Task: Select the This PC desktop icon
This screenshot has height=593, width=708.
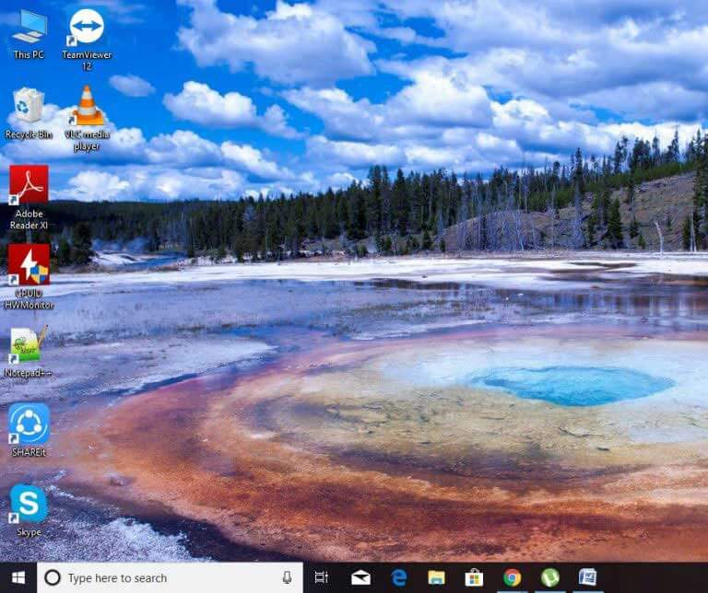Action: [29, 34]
